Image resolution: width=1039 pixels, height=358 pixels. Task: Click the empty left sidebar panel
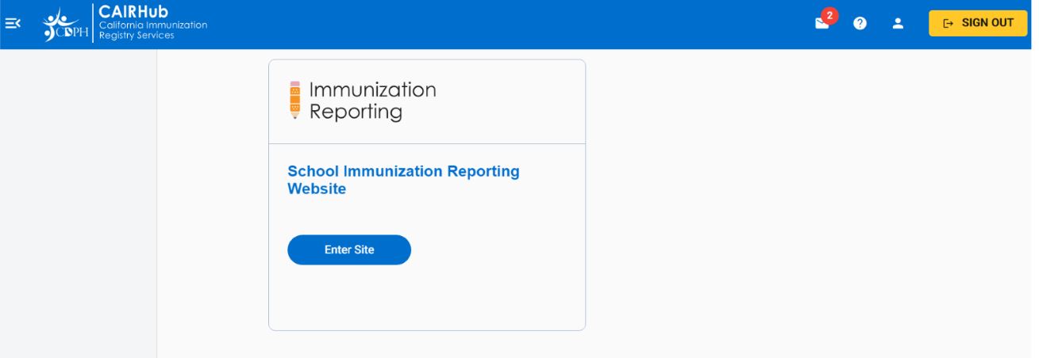click(78, 198)
